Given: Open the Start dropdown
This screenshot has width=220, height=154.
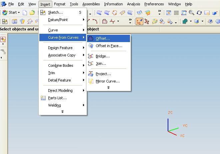Looking at the screenshot, I should [11, 12].
